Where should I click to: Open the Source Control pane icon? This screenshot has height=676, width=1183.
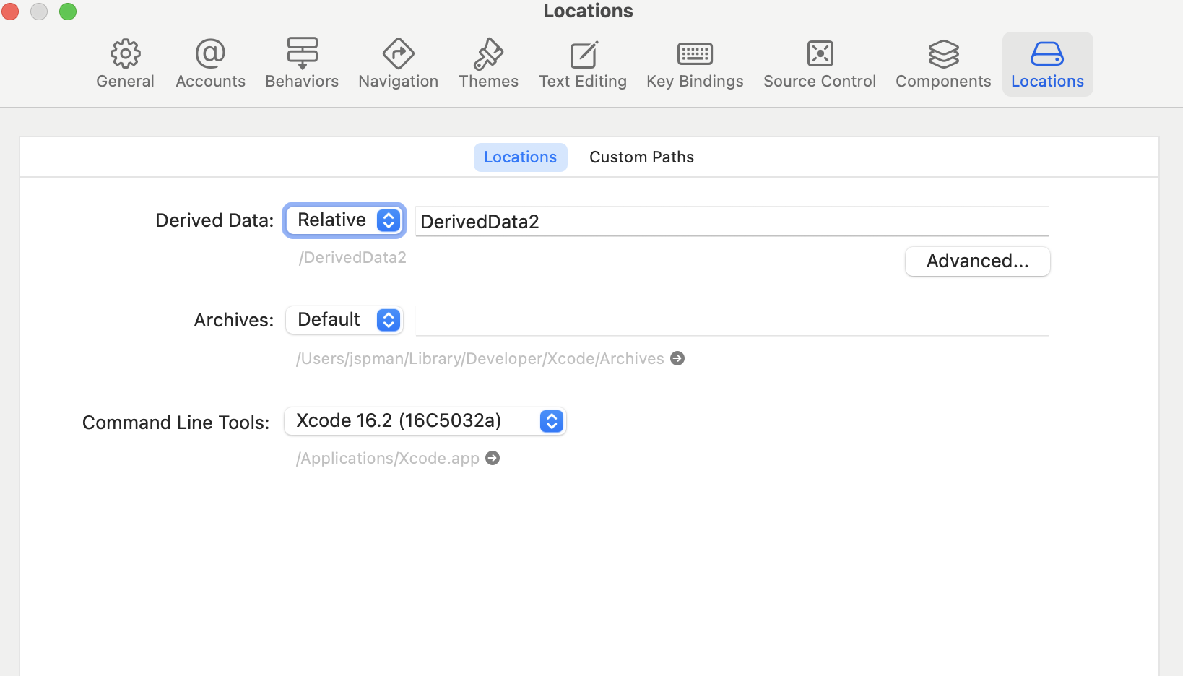820,54
